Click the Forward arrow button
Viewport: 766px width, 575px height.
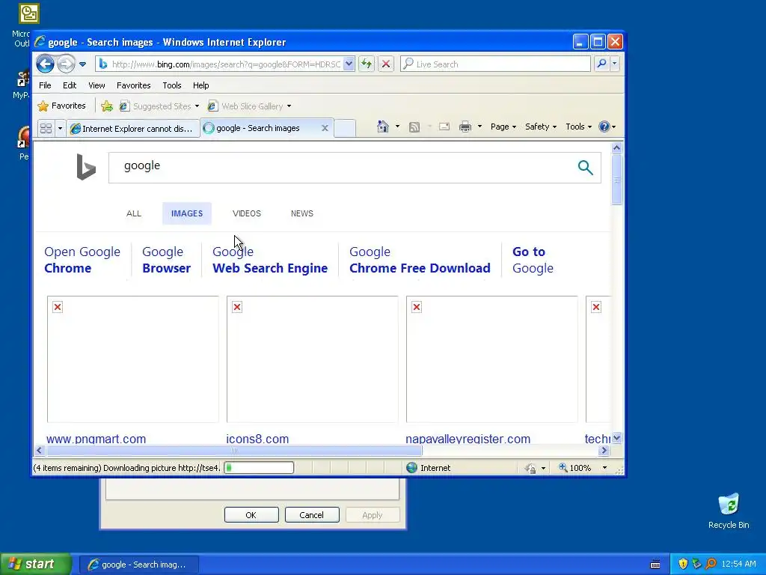click(66, 64)
